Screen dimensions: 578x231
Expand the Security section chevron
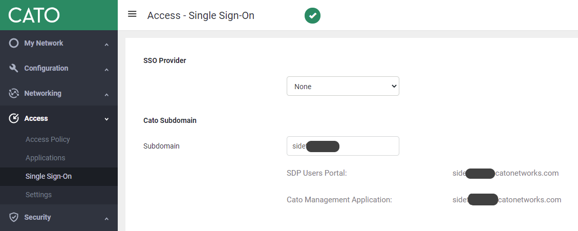[106, 219]
